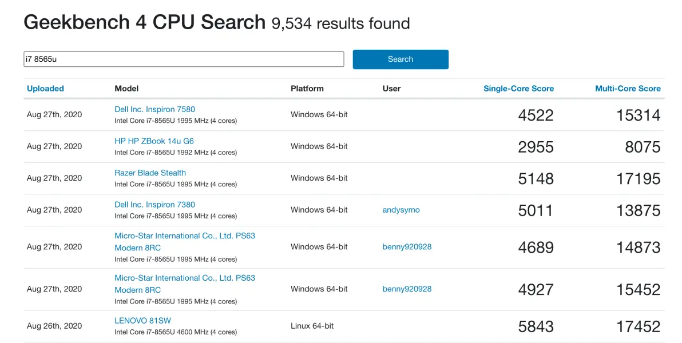Click single-core score 4522
Screen dimensions: 682x343
click(x=536, y=115)
